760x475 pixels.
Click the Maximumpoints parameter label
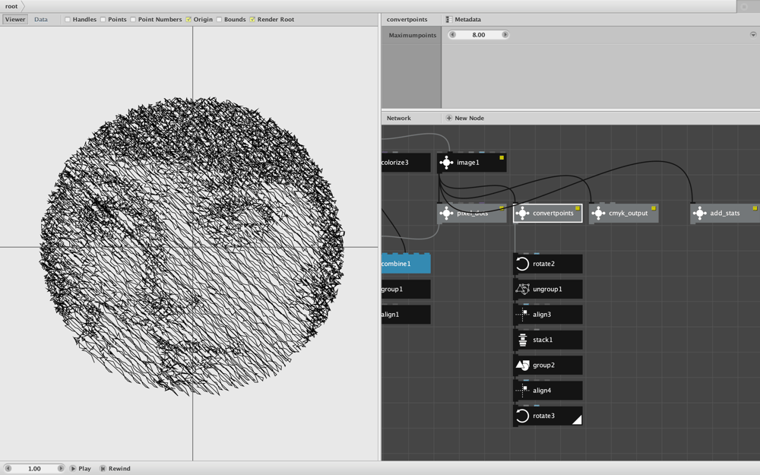[413, 36]
